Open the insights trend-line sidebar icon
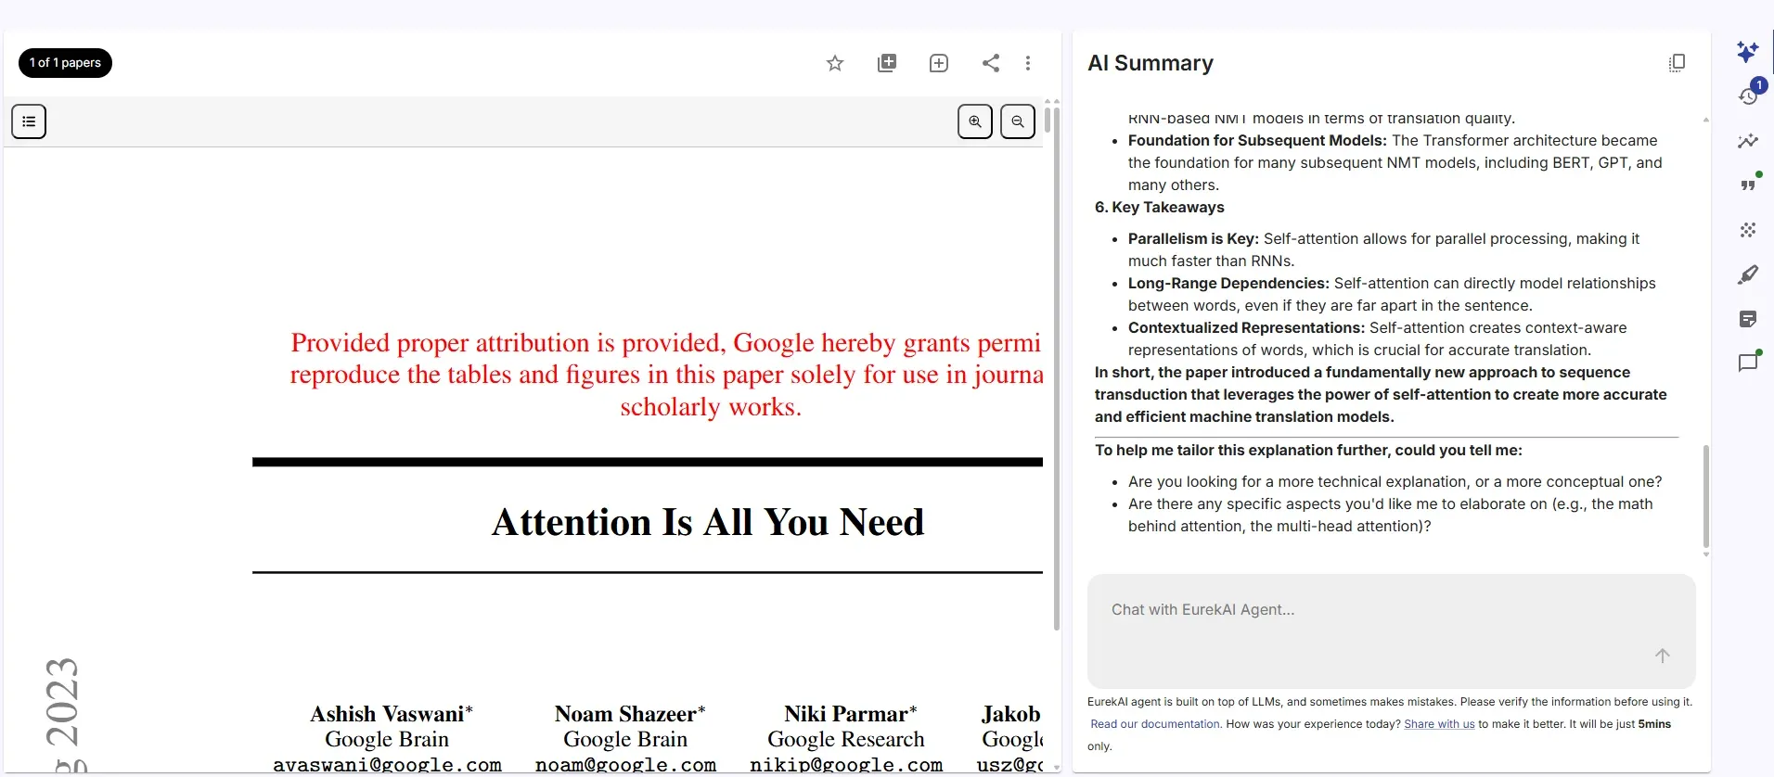The width and height of the screenshot is (1774, 777). [1748, 141]
